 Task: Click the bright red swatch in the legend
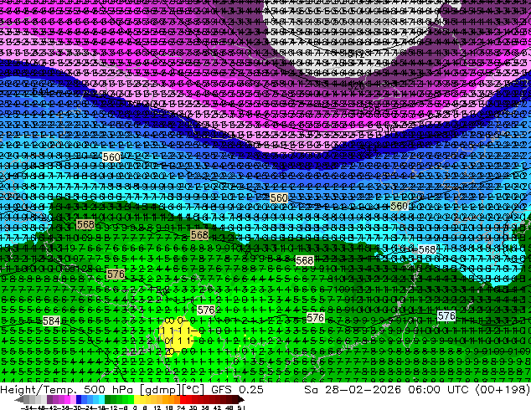click(x=183, y=399)
